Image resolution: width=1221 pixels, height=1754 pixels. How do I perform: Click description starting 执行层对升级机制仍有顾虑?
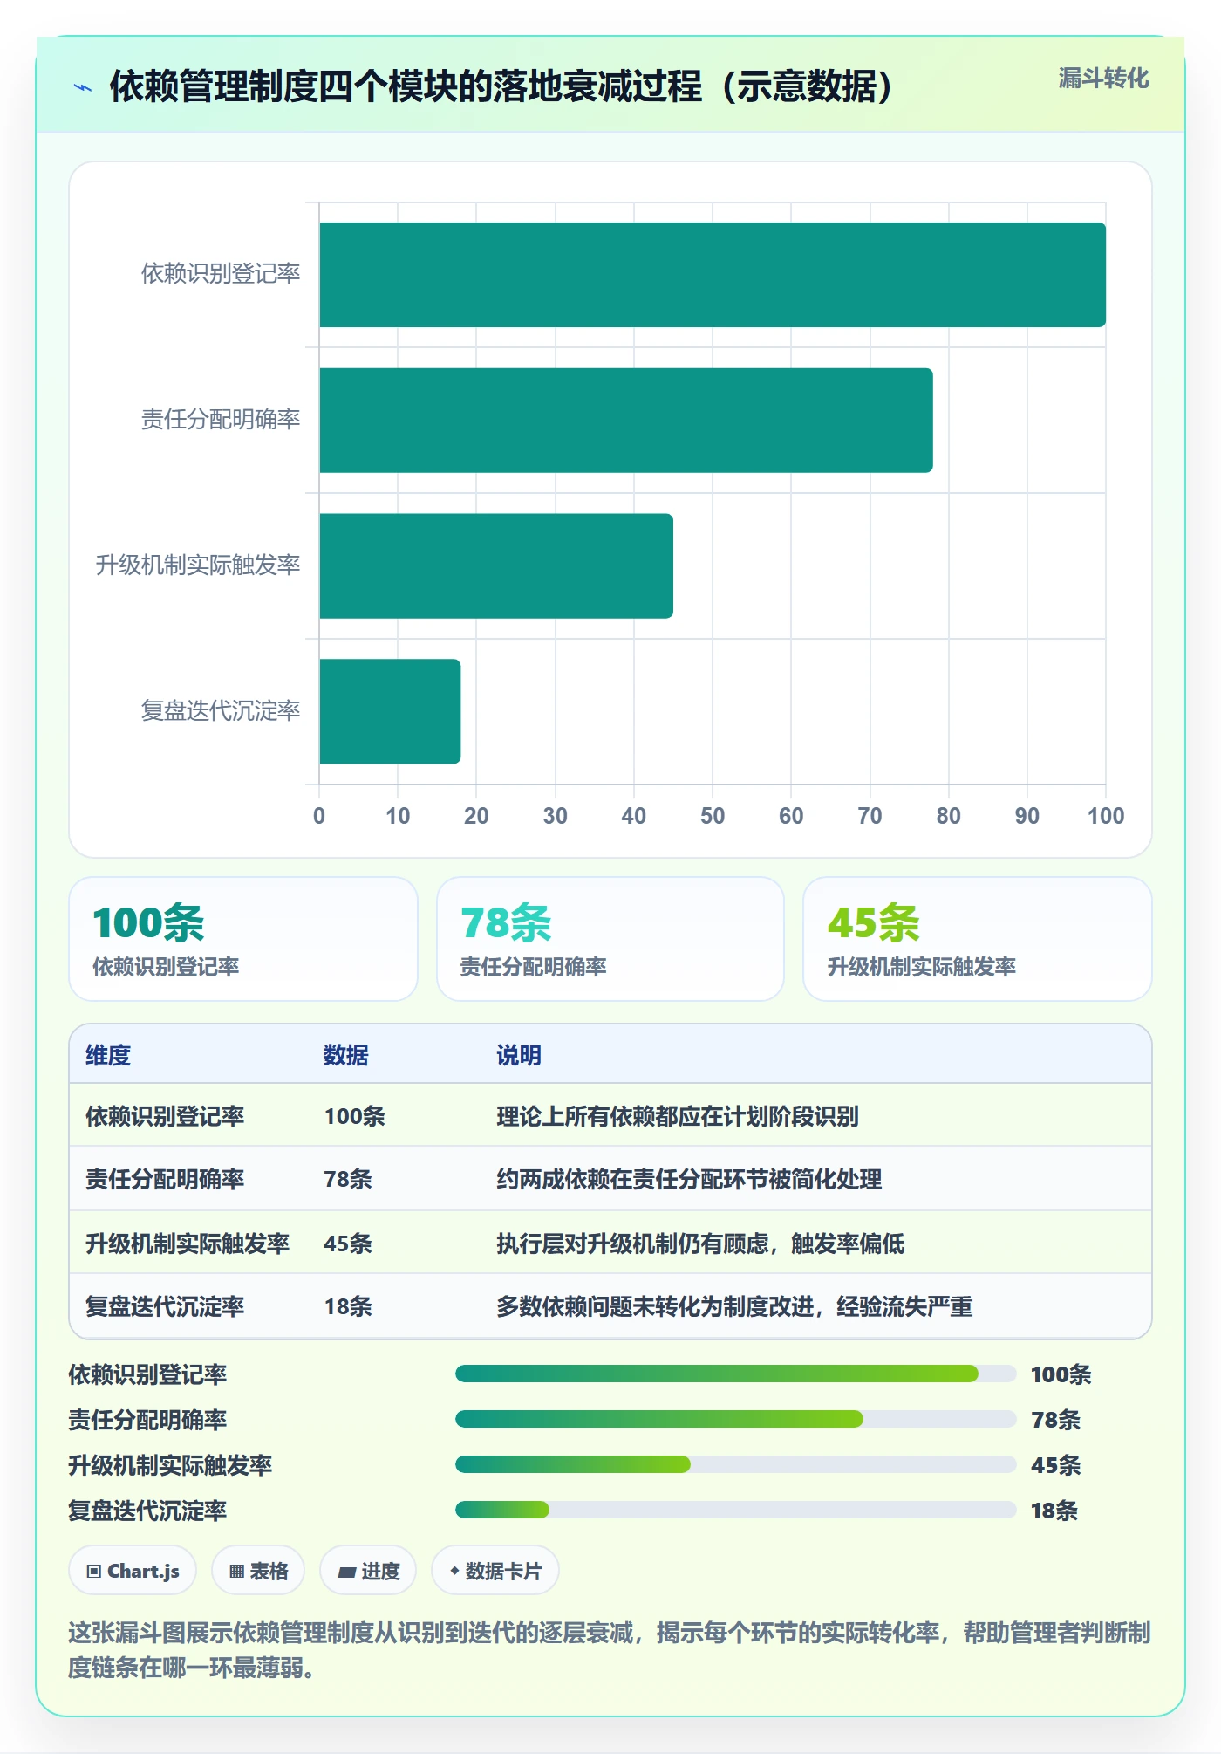click(x=700, y=1244)
